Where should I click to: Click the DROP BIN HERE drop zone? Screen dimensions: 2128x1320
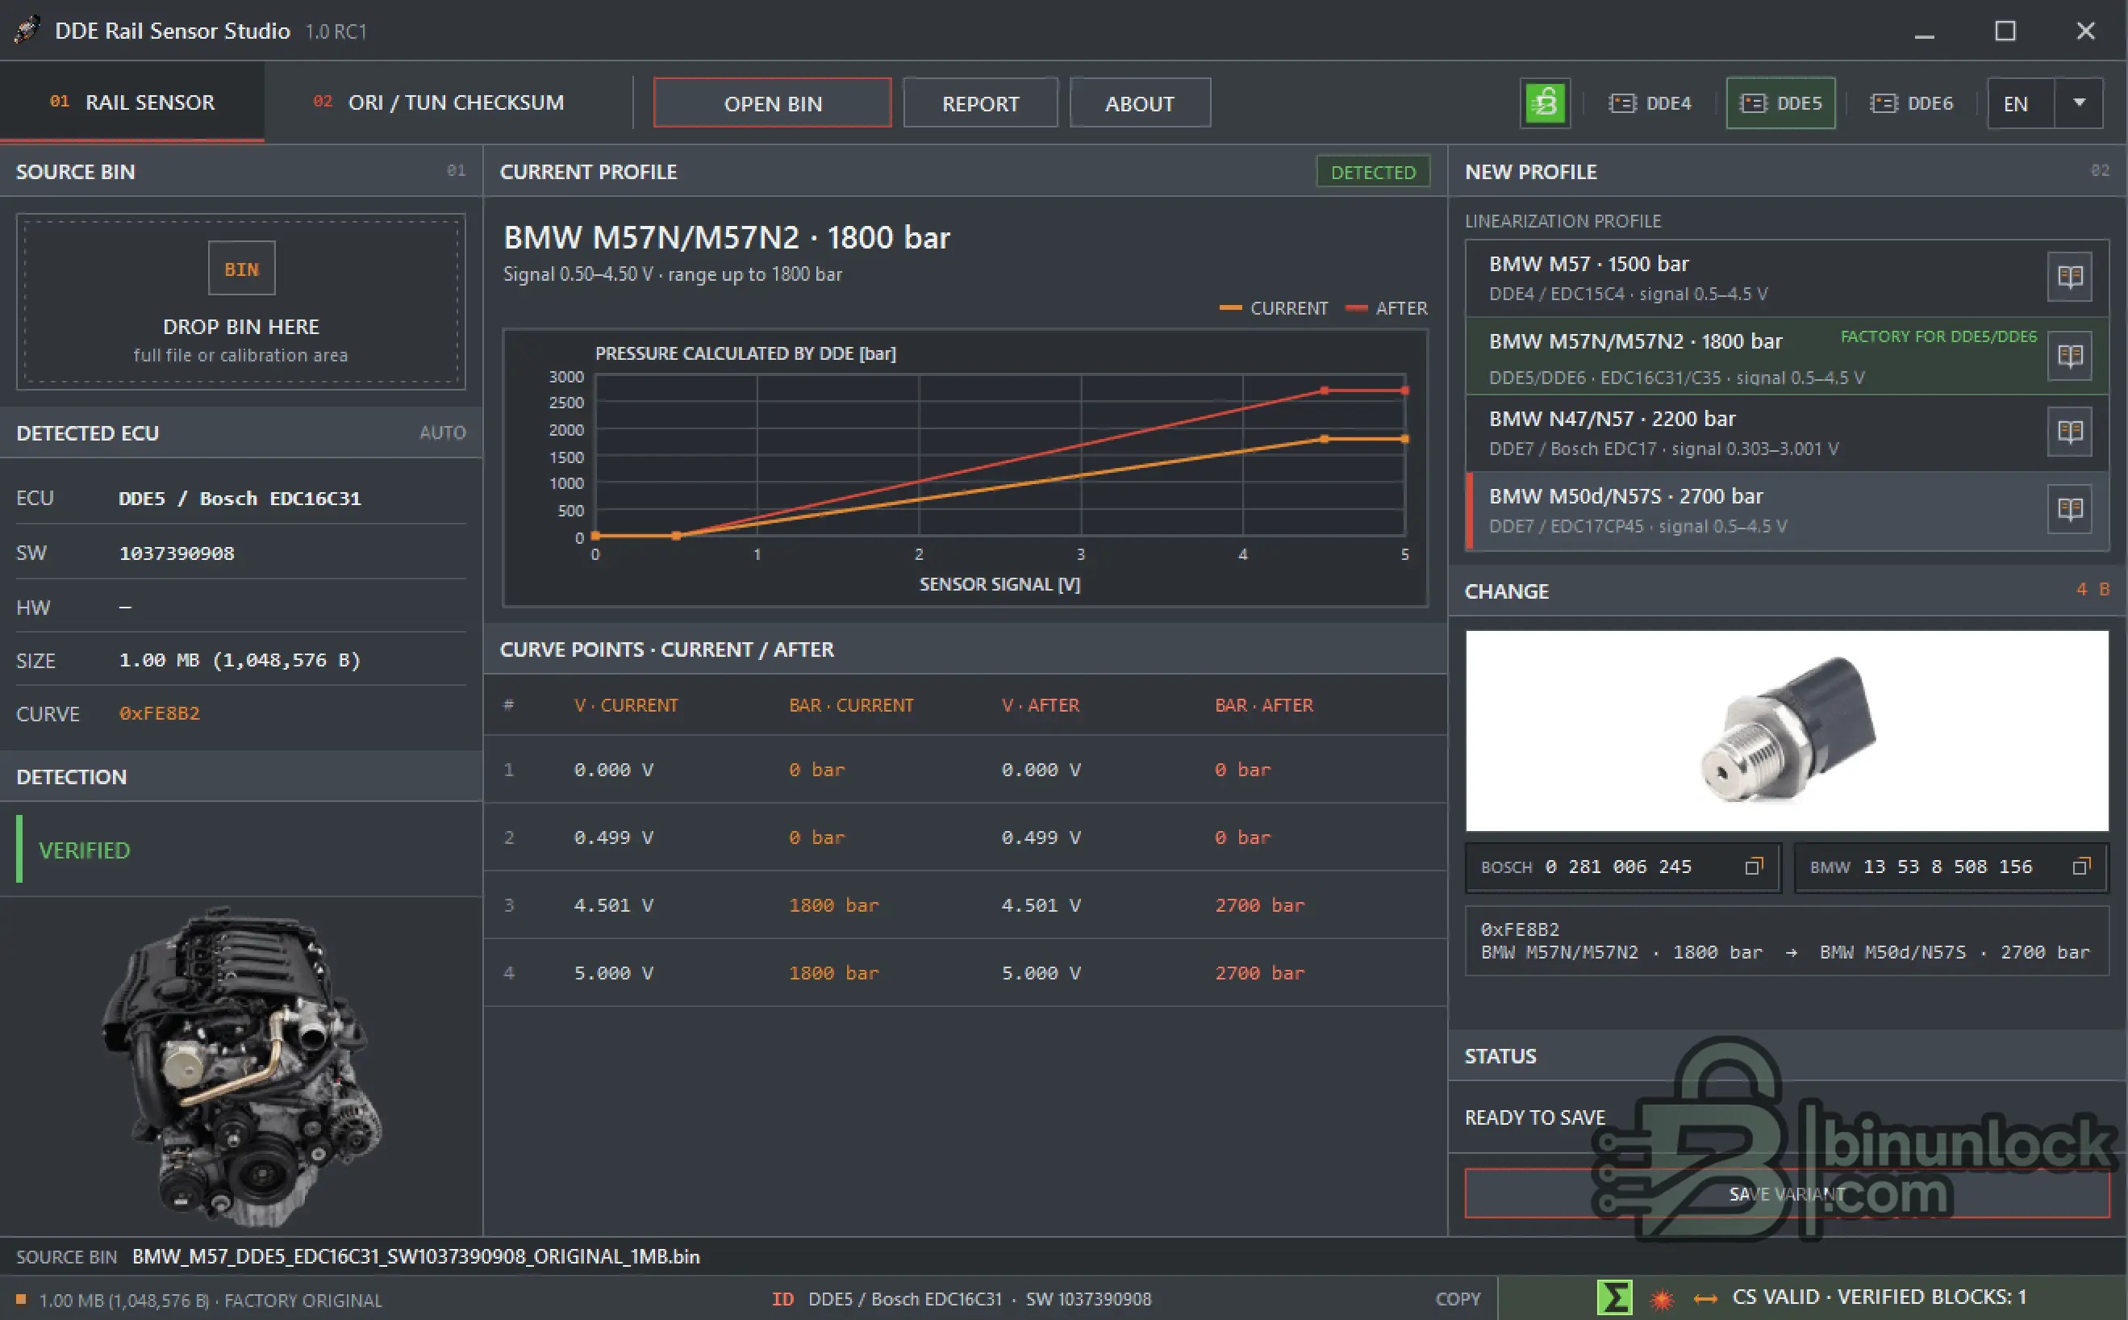pos(241,301)
